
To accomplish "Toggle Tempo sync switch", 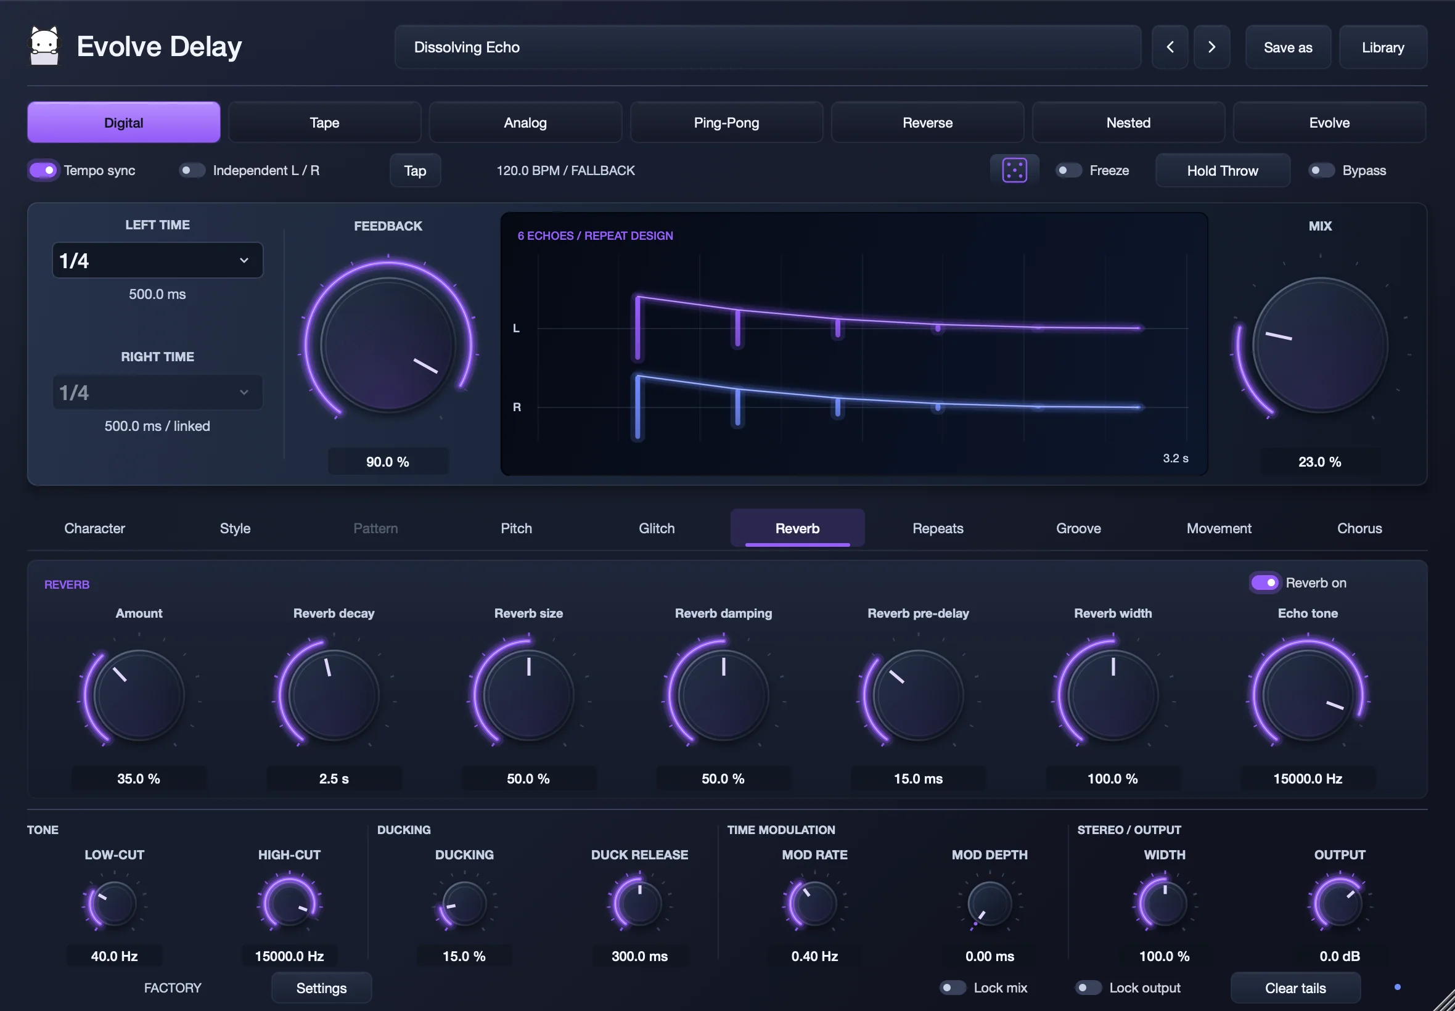I will 43,170.
